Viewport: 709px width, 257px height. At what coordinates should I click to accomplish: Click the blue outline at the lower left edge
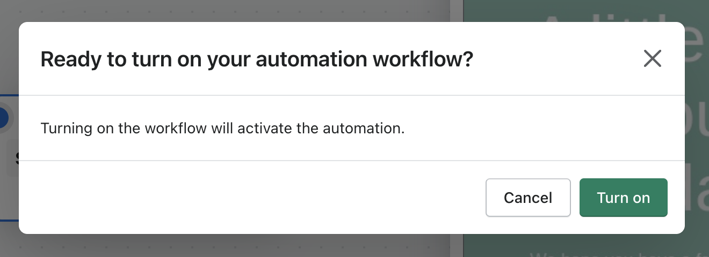pos(9,220)
